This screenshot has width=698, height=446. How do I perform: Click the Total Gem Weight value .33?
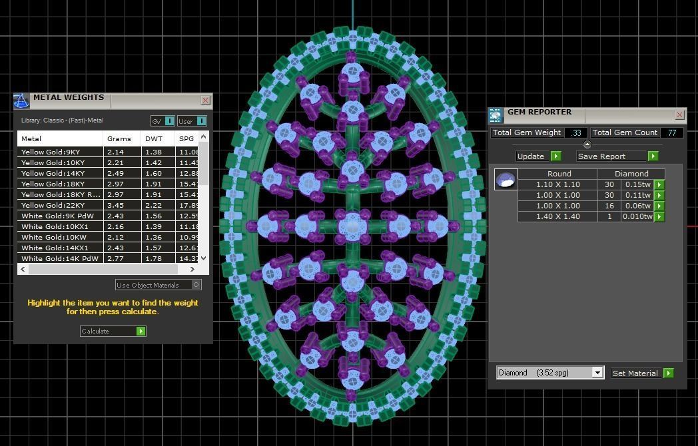576,132
